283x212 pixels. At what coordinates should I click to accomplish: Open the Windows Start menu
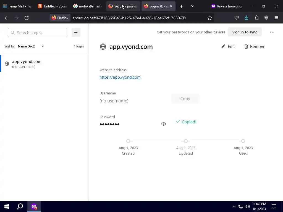coord(7,206)
